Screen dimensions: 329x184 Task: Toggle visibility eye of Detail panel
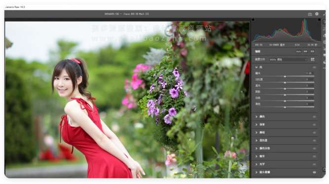314,156
